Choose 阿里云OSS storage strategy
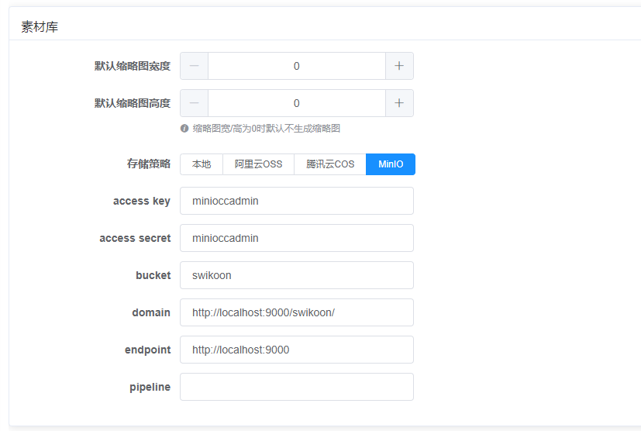 (x=258, y=164)
